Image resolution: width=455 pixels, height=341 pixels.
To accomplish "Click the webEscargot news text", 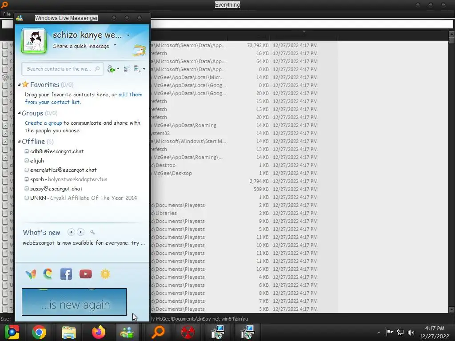I will pyautogui.click(x=84, y=243).
